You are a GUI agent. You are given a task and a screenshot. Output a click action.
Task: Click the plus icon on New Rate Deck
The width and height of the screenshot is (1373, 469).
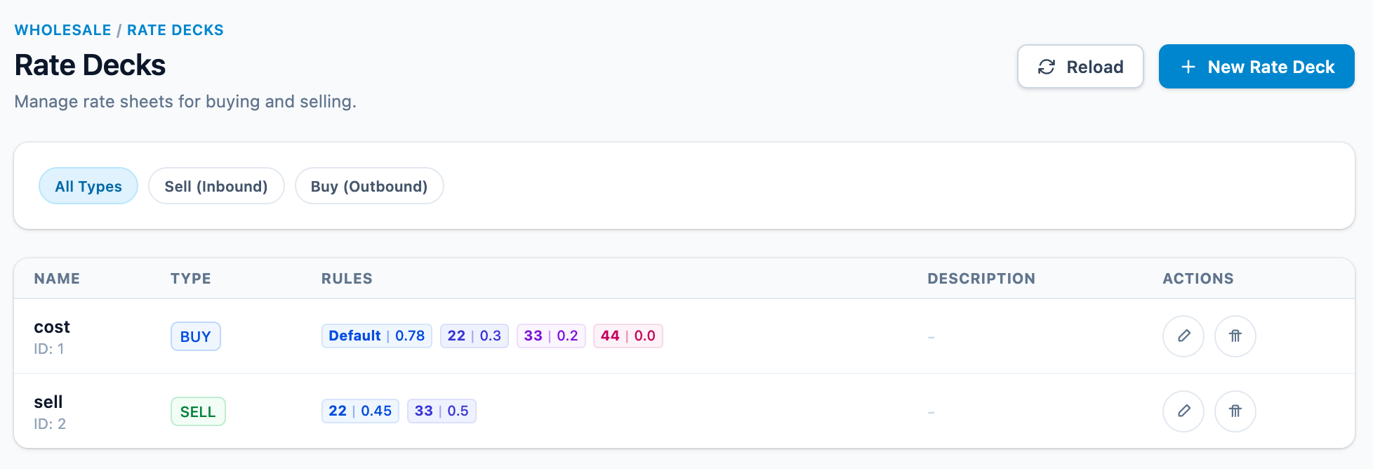coord(1188,67)
